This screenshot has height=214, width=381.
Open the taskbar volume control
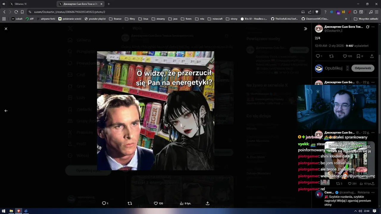pos(360,211)
